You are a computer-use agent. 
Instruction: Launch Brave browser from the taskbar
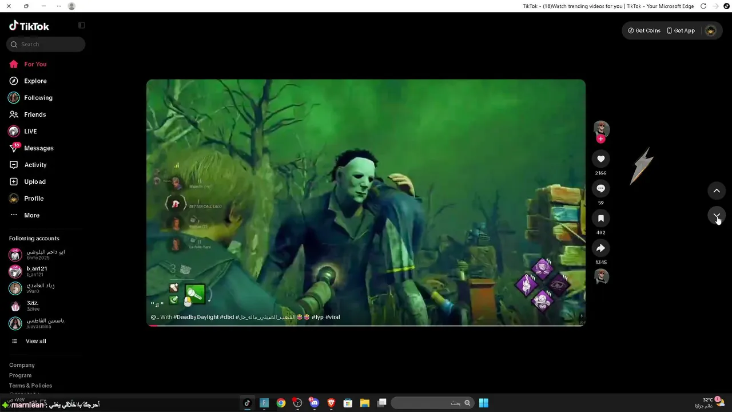tap(331, 403)
